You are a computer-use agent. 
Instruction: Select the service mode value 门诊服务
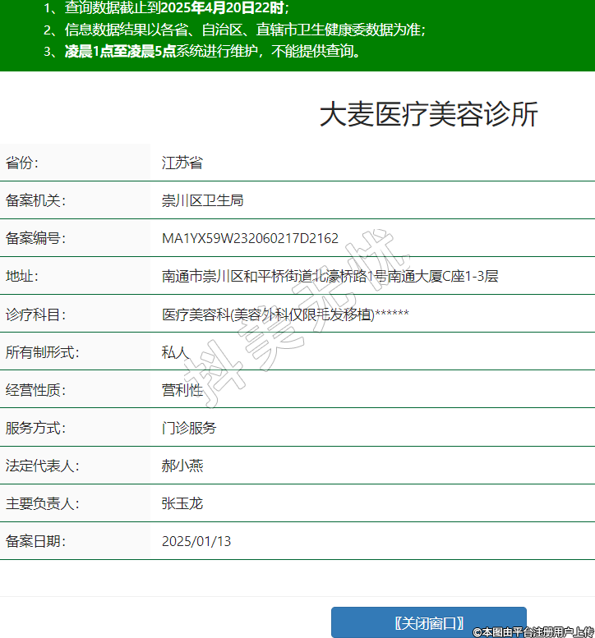[x=189, y=428]
